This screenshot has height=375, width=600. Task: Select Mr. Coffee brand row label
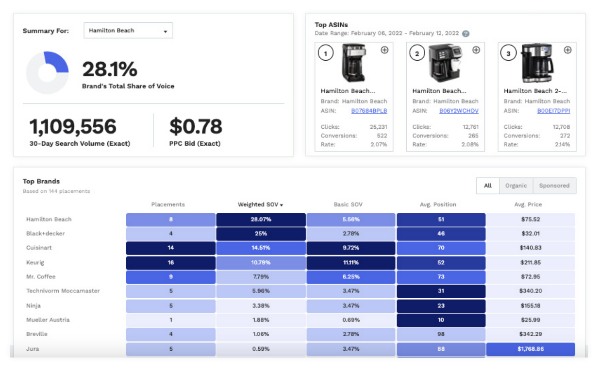click(x=41, y=277)
